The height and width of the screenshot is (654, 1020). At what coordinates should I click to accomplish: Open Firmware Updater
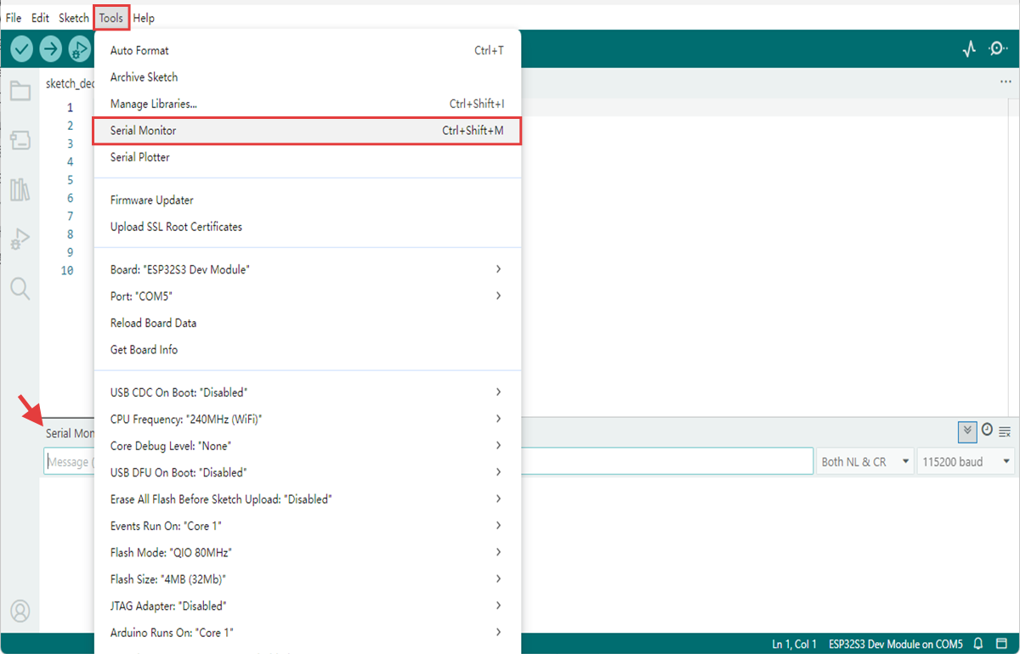pyautogui.click(x=307, y=200)
